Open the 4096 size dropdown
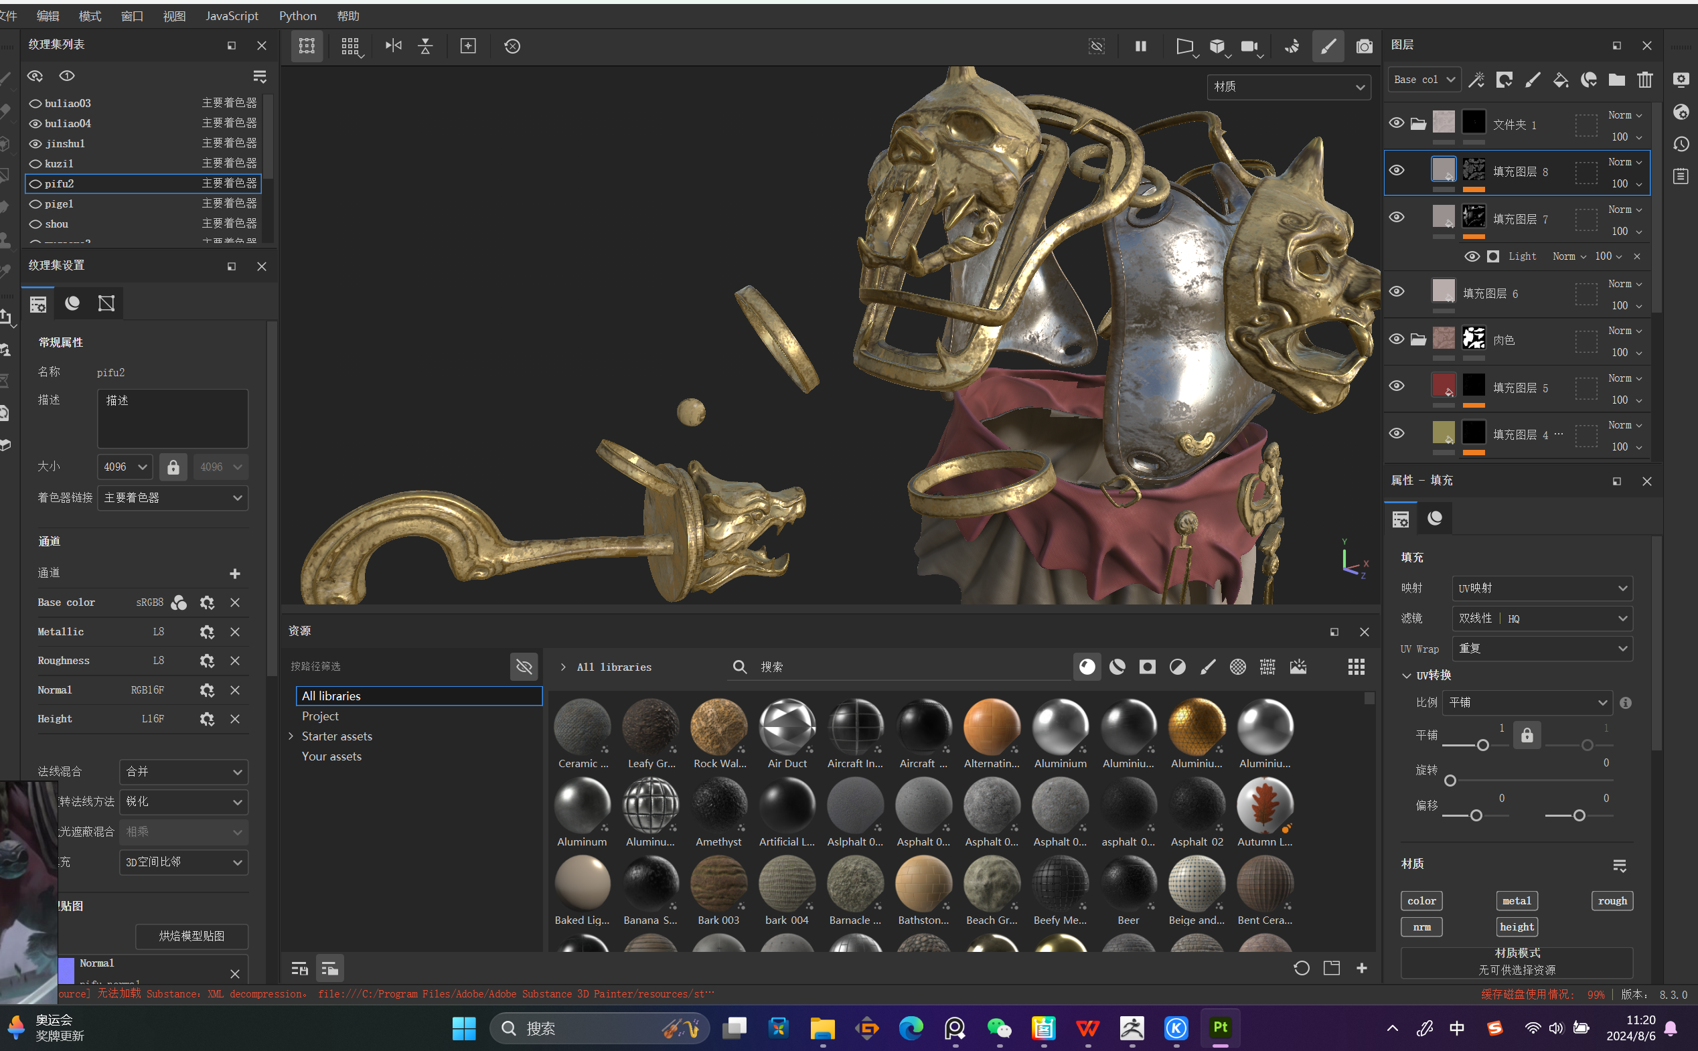 tap(125, 467)
